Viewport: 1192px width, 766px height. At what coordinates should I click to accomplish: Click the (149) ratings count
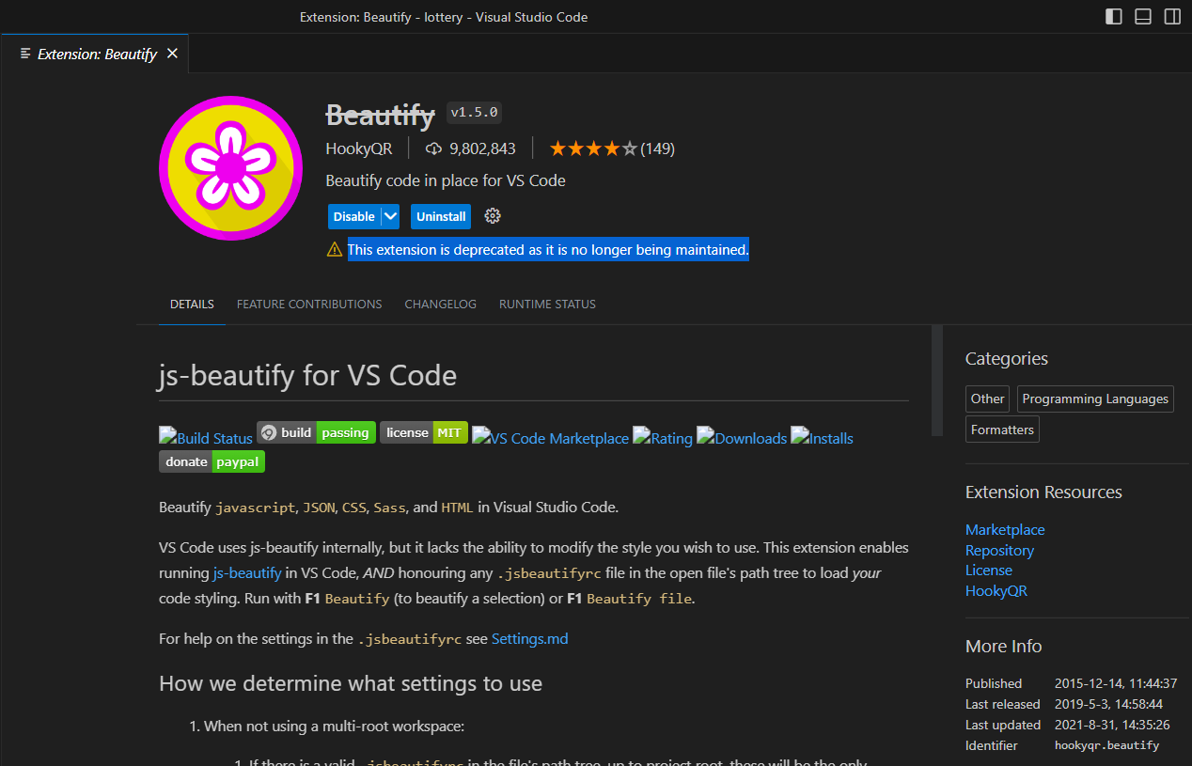tap(657, 149)
